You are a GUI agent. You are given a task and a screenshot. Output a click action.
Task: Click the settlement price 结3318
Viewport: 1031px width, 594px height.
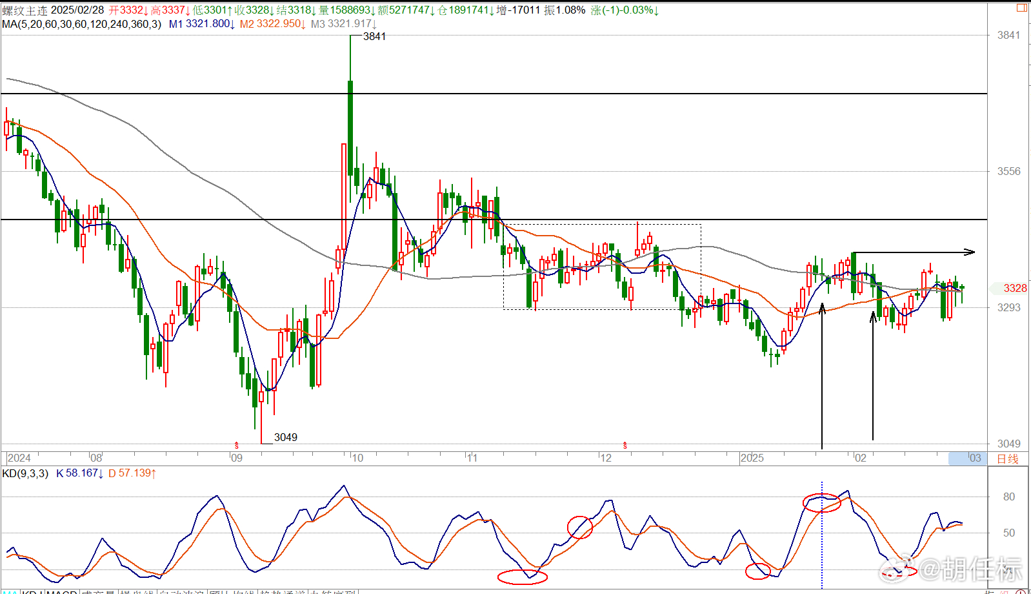pos(296,10)
